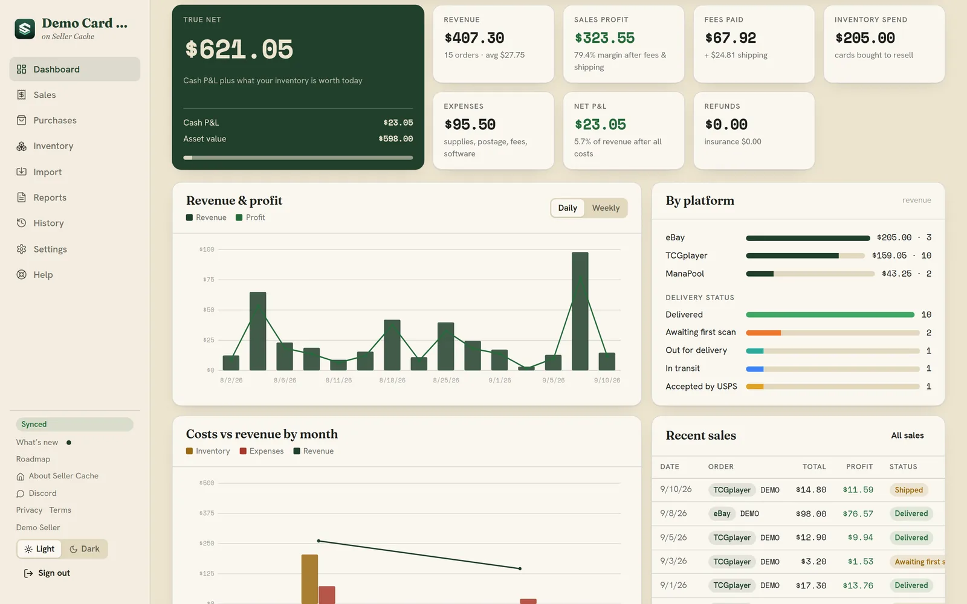Click the Import download icon
The height and width of the screenshot is (604, 967).
(22, 172)
